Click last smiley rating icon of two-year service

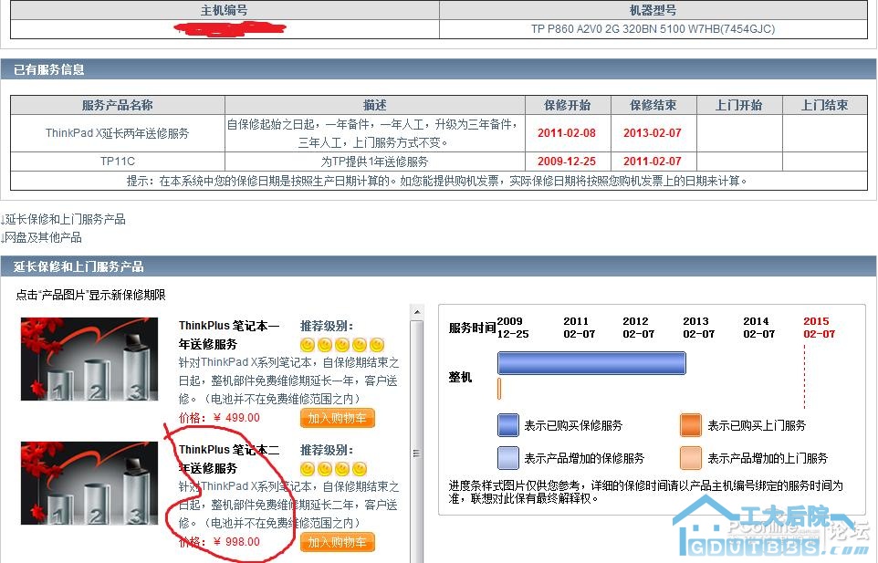click(x=360, y=469)
